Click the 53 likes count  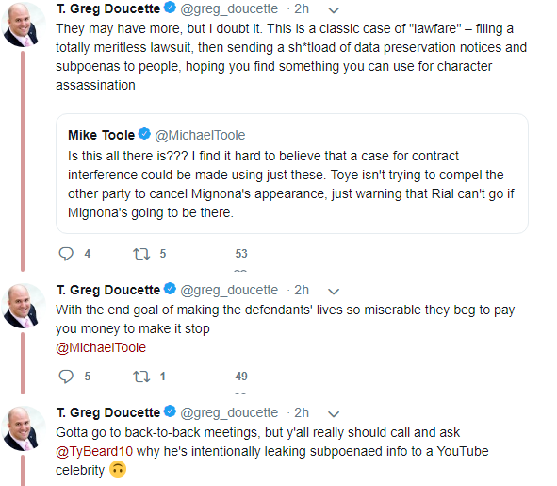[241, 254]
